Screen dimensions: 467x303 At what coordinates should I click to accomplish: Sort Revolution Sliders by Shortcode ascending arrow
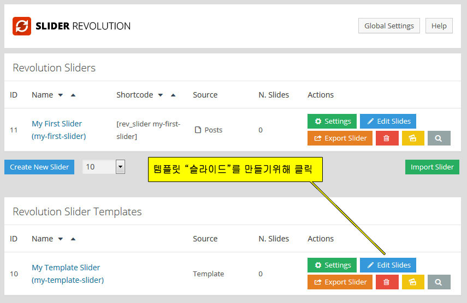(173, 95)
